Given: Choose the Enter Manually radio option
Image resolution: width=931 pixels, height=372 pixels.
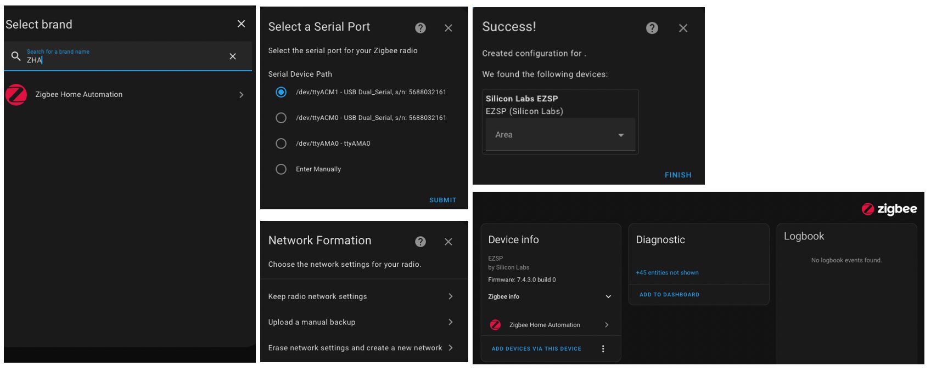Looking at the screenshot, I should (281, 169).
